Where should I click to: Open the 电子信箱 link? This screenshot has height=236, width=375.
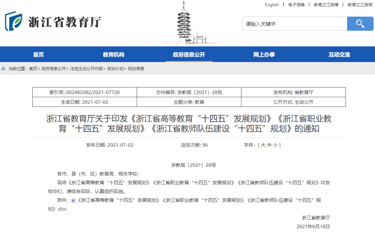[296, 5]
